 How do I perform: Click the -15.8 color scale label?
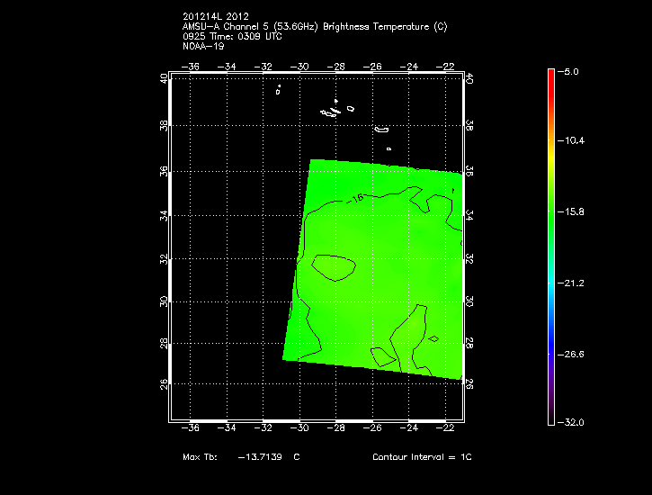(575, 212)
